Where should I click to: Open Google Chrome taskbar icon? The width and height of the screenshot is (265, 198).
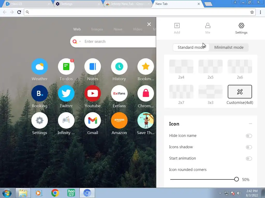click(55, 193)
